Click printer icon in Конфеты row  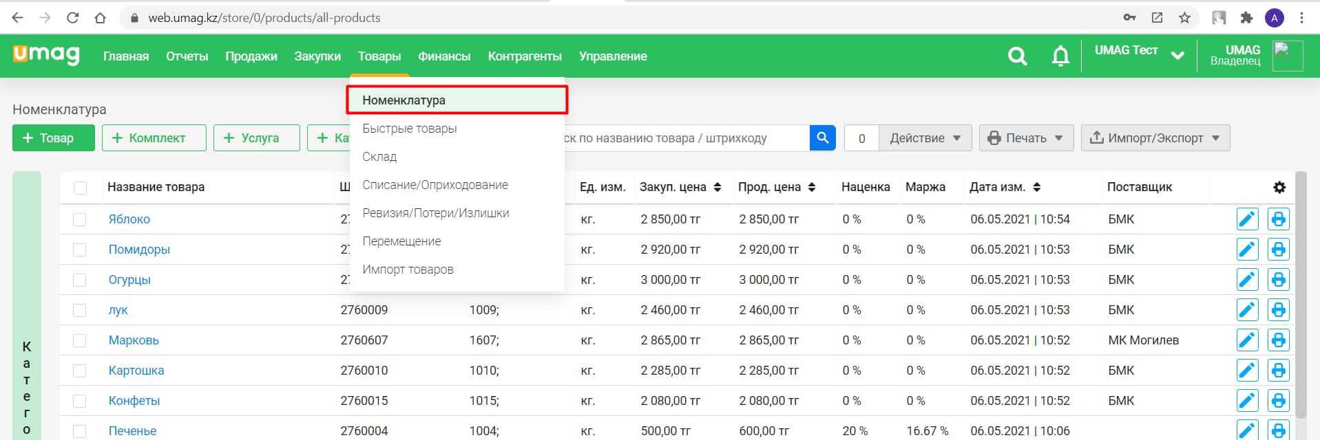coord(1278,401)
